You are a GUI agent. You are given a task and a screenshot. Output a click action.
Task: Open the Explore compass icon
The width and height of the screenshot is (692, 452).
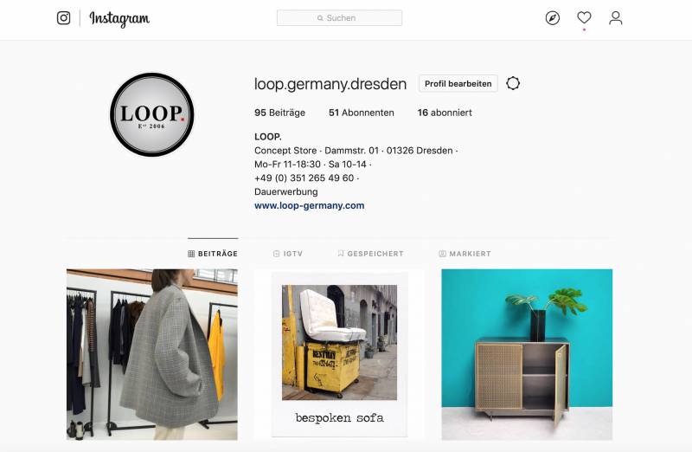(553, 18)
